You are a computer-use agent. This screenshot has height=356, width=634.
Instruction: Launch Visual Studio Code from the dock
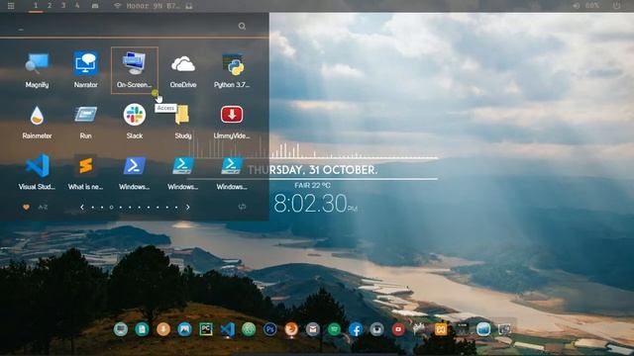(227, 329)
